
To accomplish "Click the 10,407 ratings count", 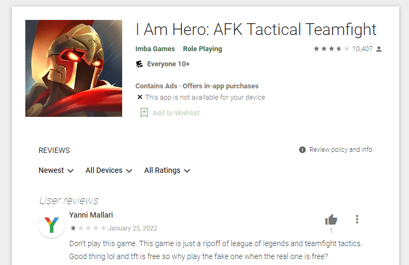I will 362,49.
